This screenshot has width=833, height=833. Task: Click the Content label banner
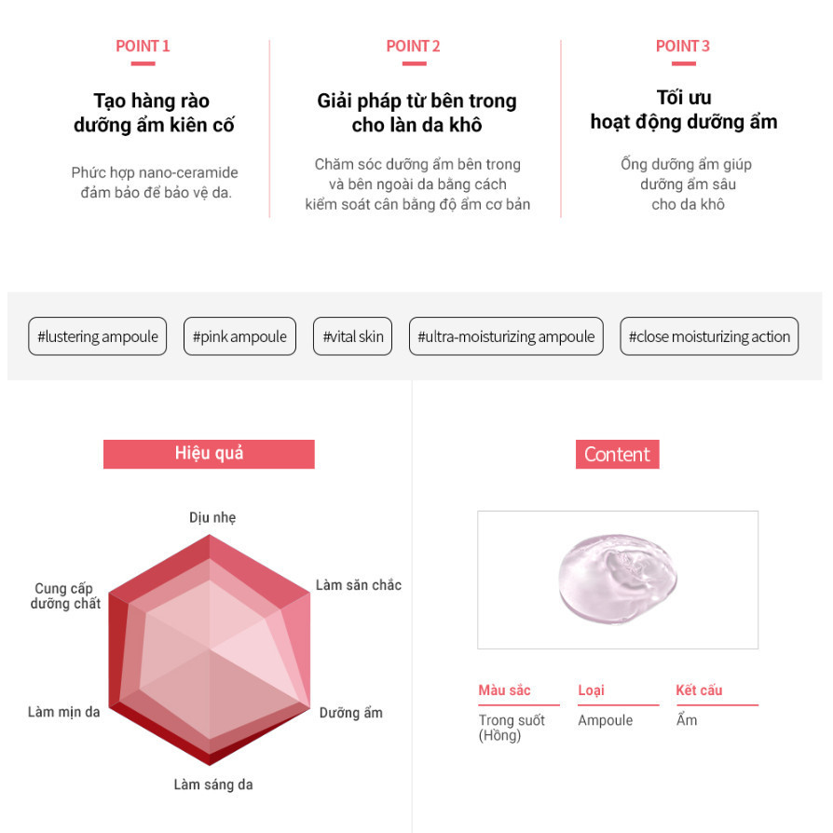point(617,454)
